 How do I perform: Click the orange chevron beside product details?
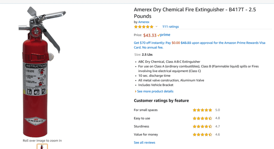coord(135,92)
